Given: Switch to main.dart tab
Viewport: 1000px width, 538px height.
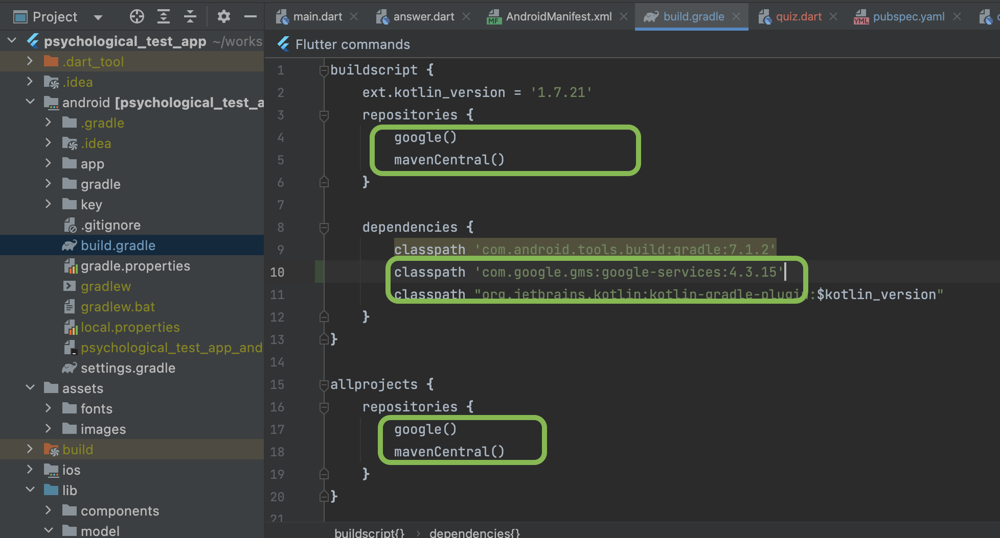Looking at the screenshot, I should pyautogui.click(x=317, y=17).
